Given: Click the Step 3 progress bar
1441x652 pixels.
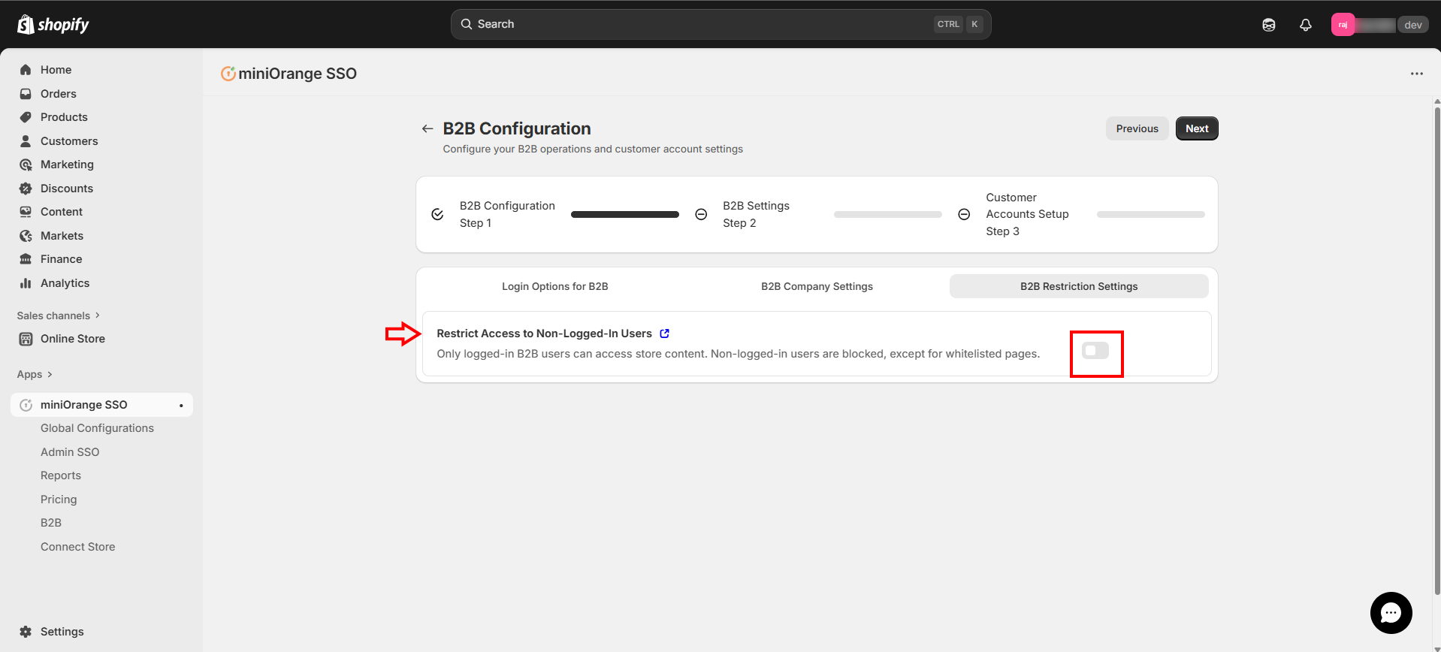Looking at the screenshot, I should point(1151,215).
